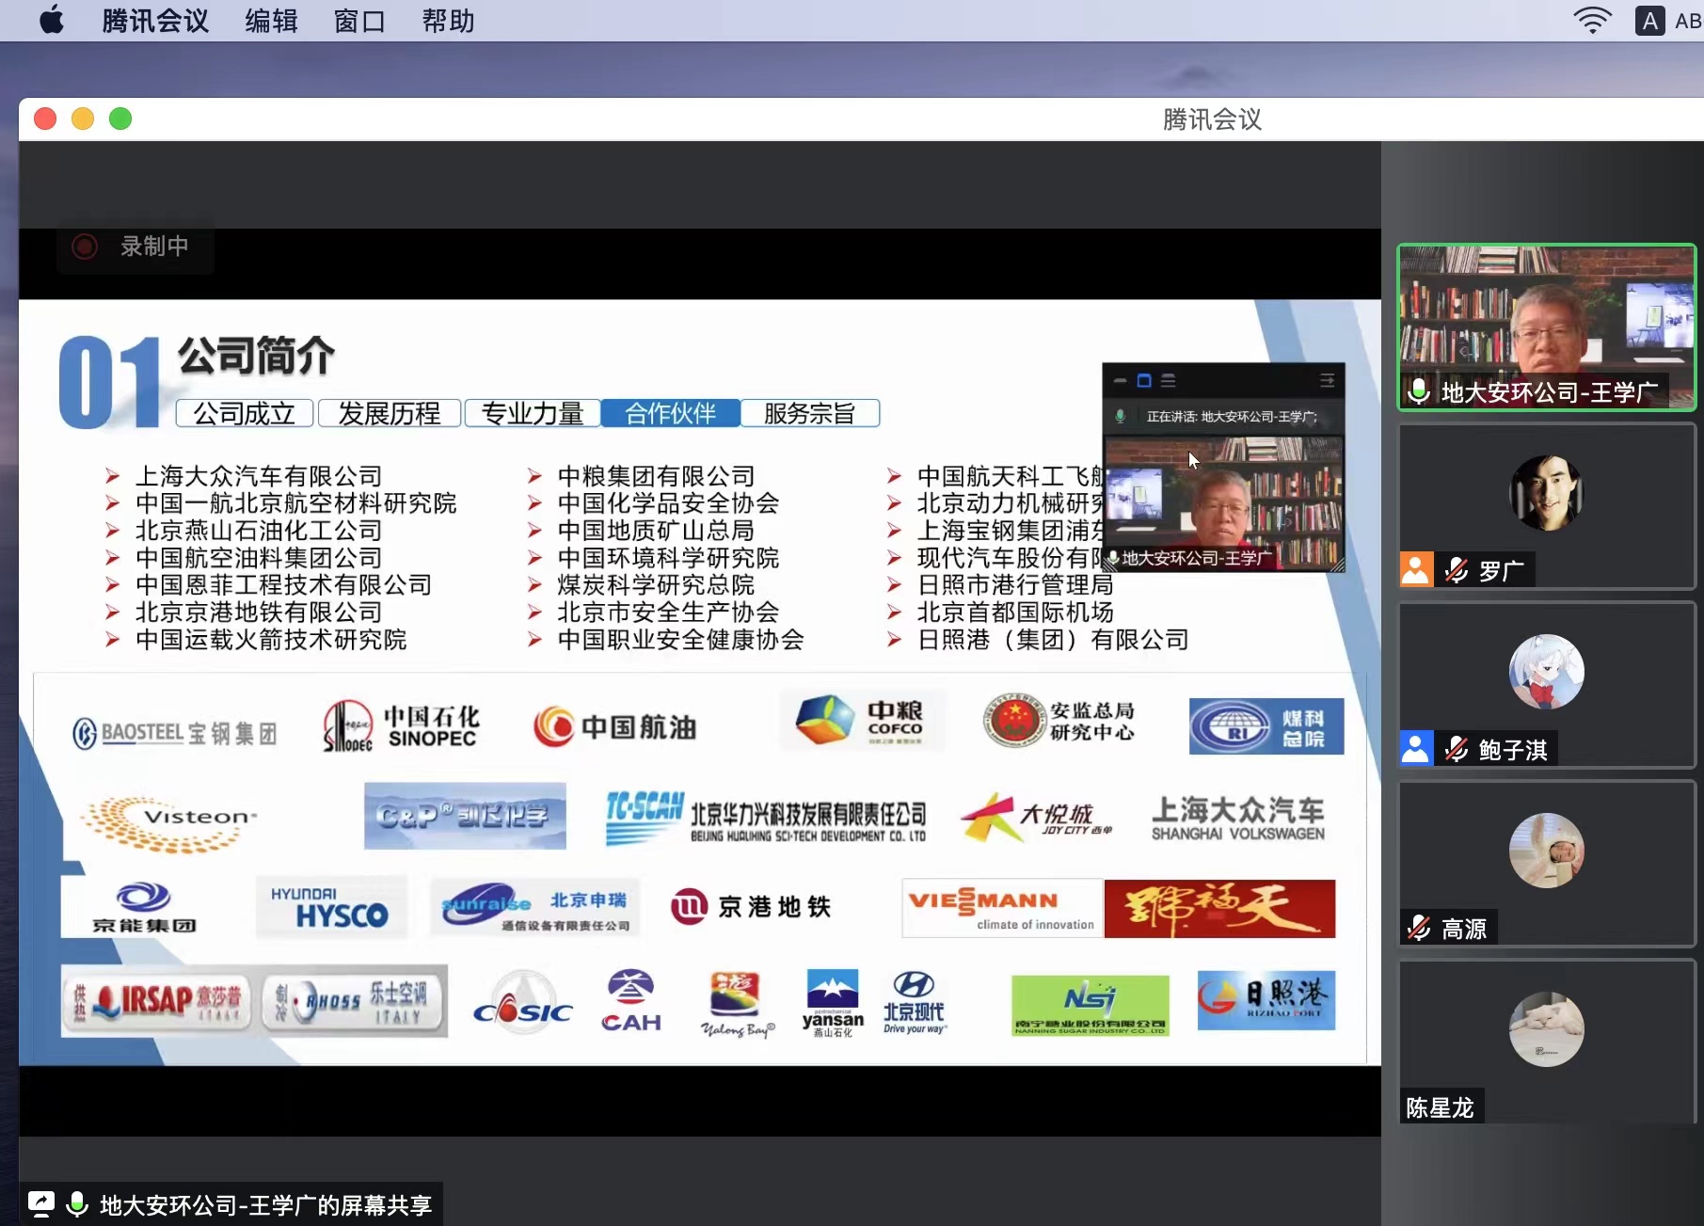
Task: Click the 合作伙伴 tab on the slide
Action: point(670,413)
